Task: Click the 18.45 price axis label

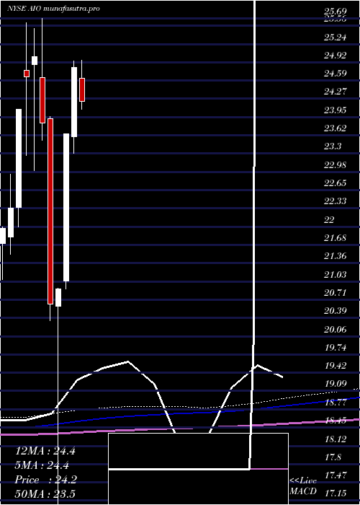Action: (x=336, y=421)
